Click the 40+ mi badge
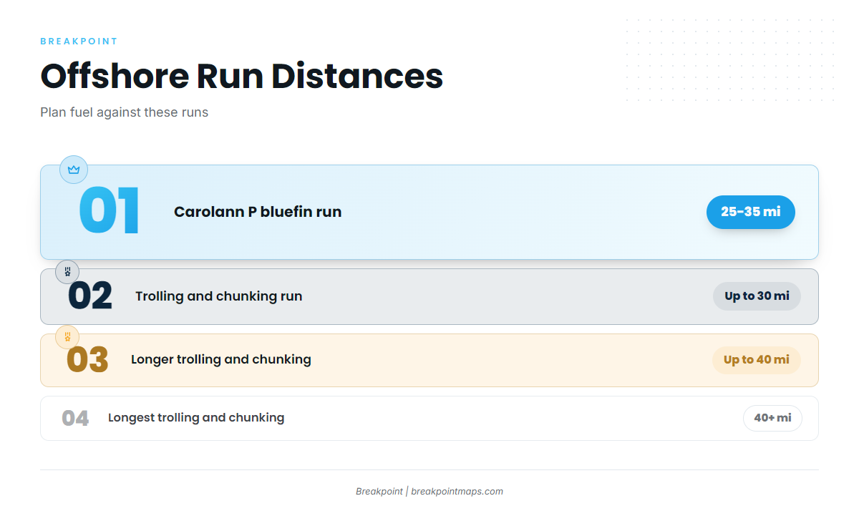This screenshot has width=859, height=516. (772, 418)
